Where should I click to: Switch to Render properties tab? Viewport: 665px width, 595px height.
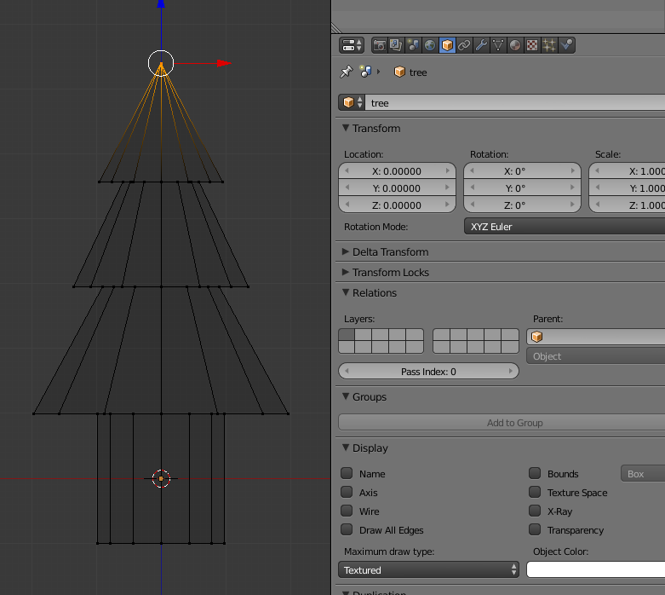[x=379, y=45]
